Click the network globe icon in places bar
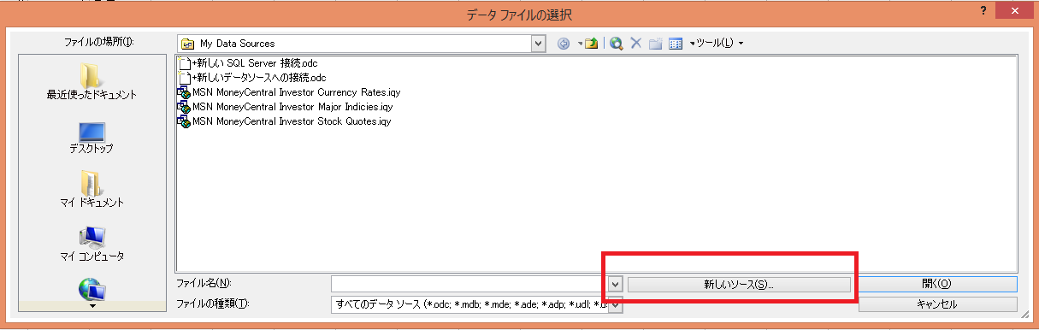Image resolution: width=1039 pixels, height=330 pixels. (x=92, y=290)
